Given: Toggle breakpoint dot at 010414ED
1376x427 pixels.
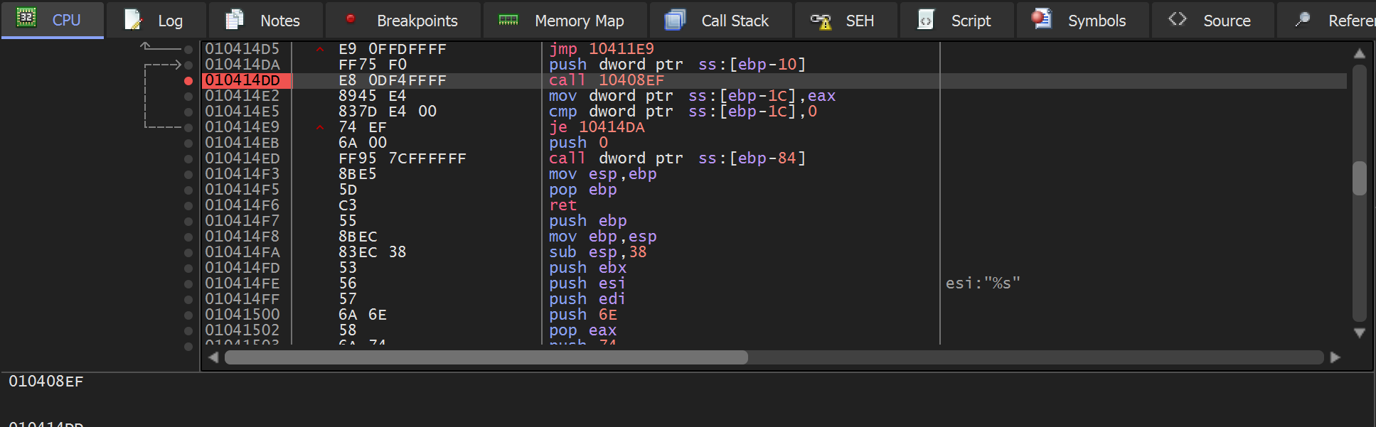Looking at the screenshot, I should pyautogui.click(x=188, y=159).
